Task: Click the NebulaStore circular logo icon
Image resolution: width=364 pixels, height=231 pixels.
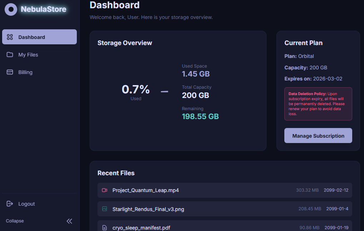Action: tap(11, 9)
